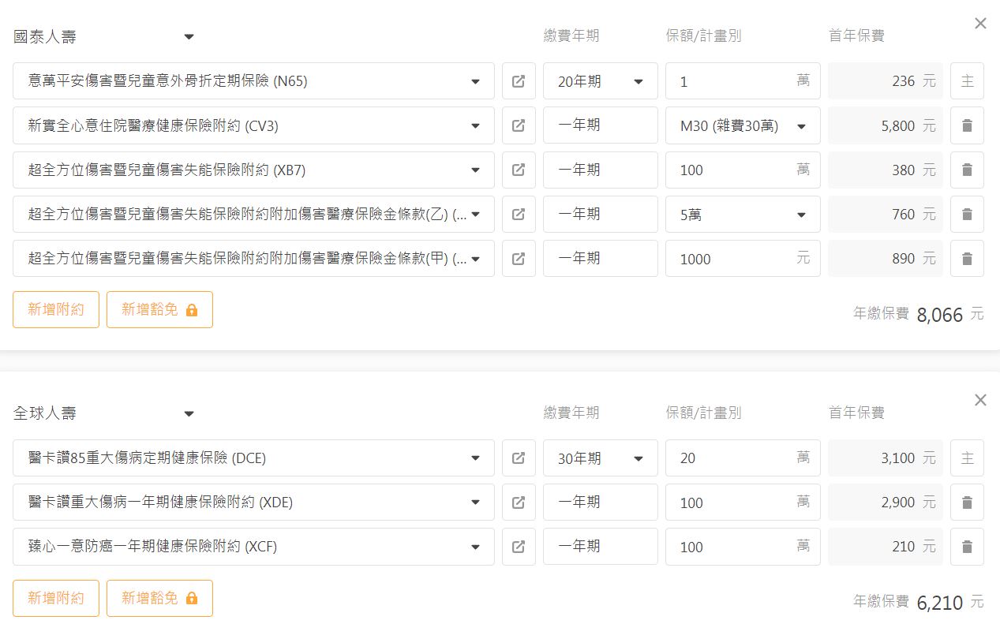Click the 主 main-policy marker for N65
The width and height of the screenshot is (1000, 624).
(967, 81)
